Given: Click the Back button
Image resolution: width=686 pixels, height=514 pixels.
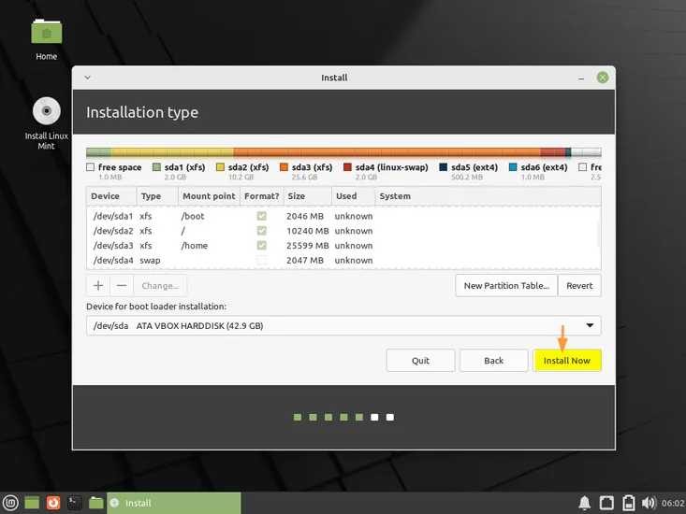Looking at the screenshot, I should pyautogui.click(x=493, y=361).
